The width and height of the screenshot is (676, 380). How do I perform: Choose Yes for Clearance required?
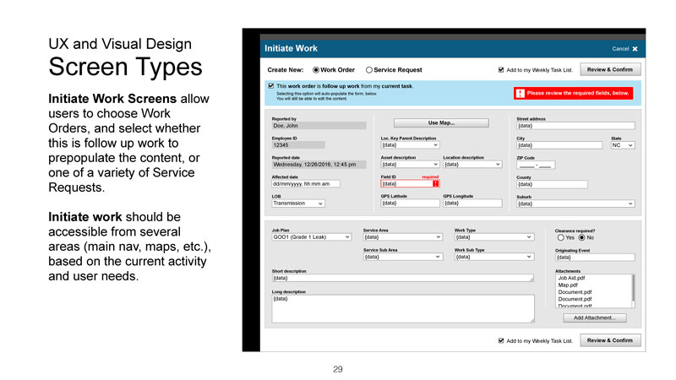point(560,237)
